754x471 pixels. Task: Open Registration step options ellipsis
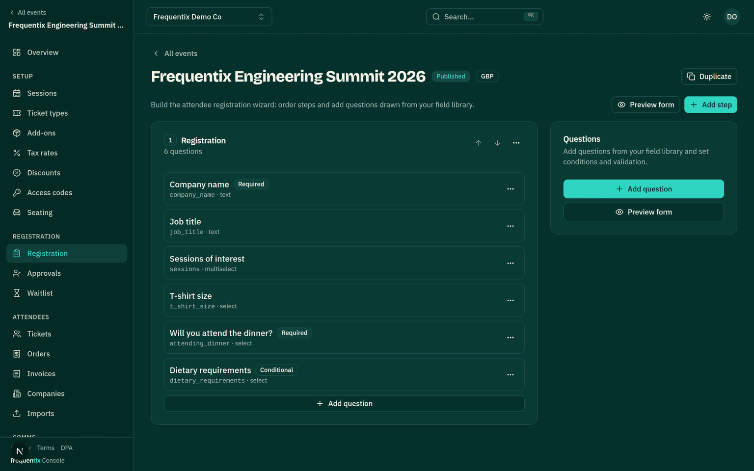click(516, 143)
